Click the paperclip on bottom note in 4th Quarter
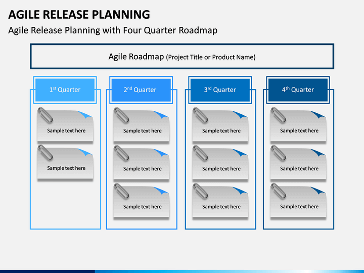The height and width of the screenshot is (273, 364). pyautogui.click(x=279, y=191)
